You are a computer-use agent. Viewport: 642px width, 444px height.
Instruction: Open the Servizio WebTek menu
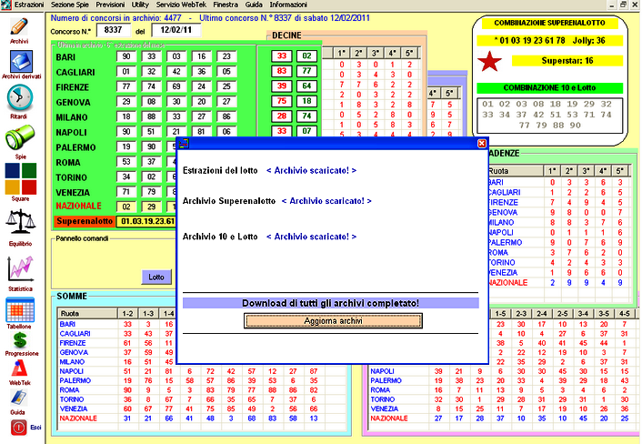[x=181, y=5]
